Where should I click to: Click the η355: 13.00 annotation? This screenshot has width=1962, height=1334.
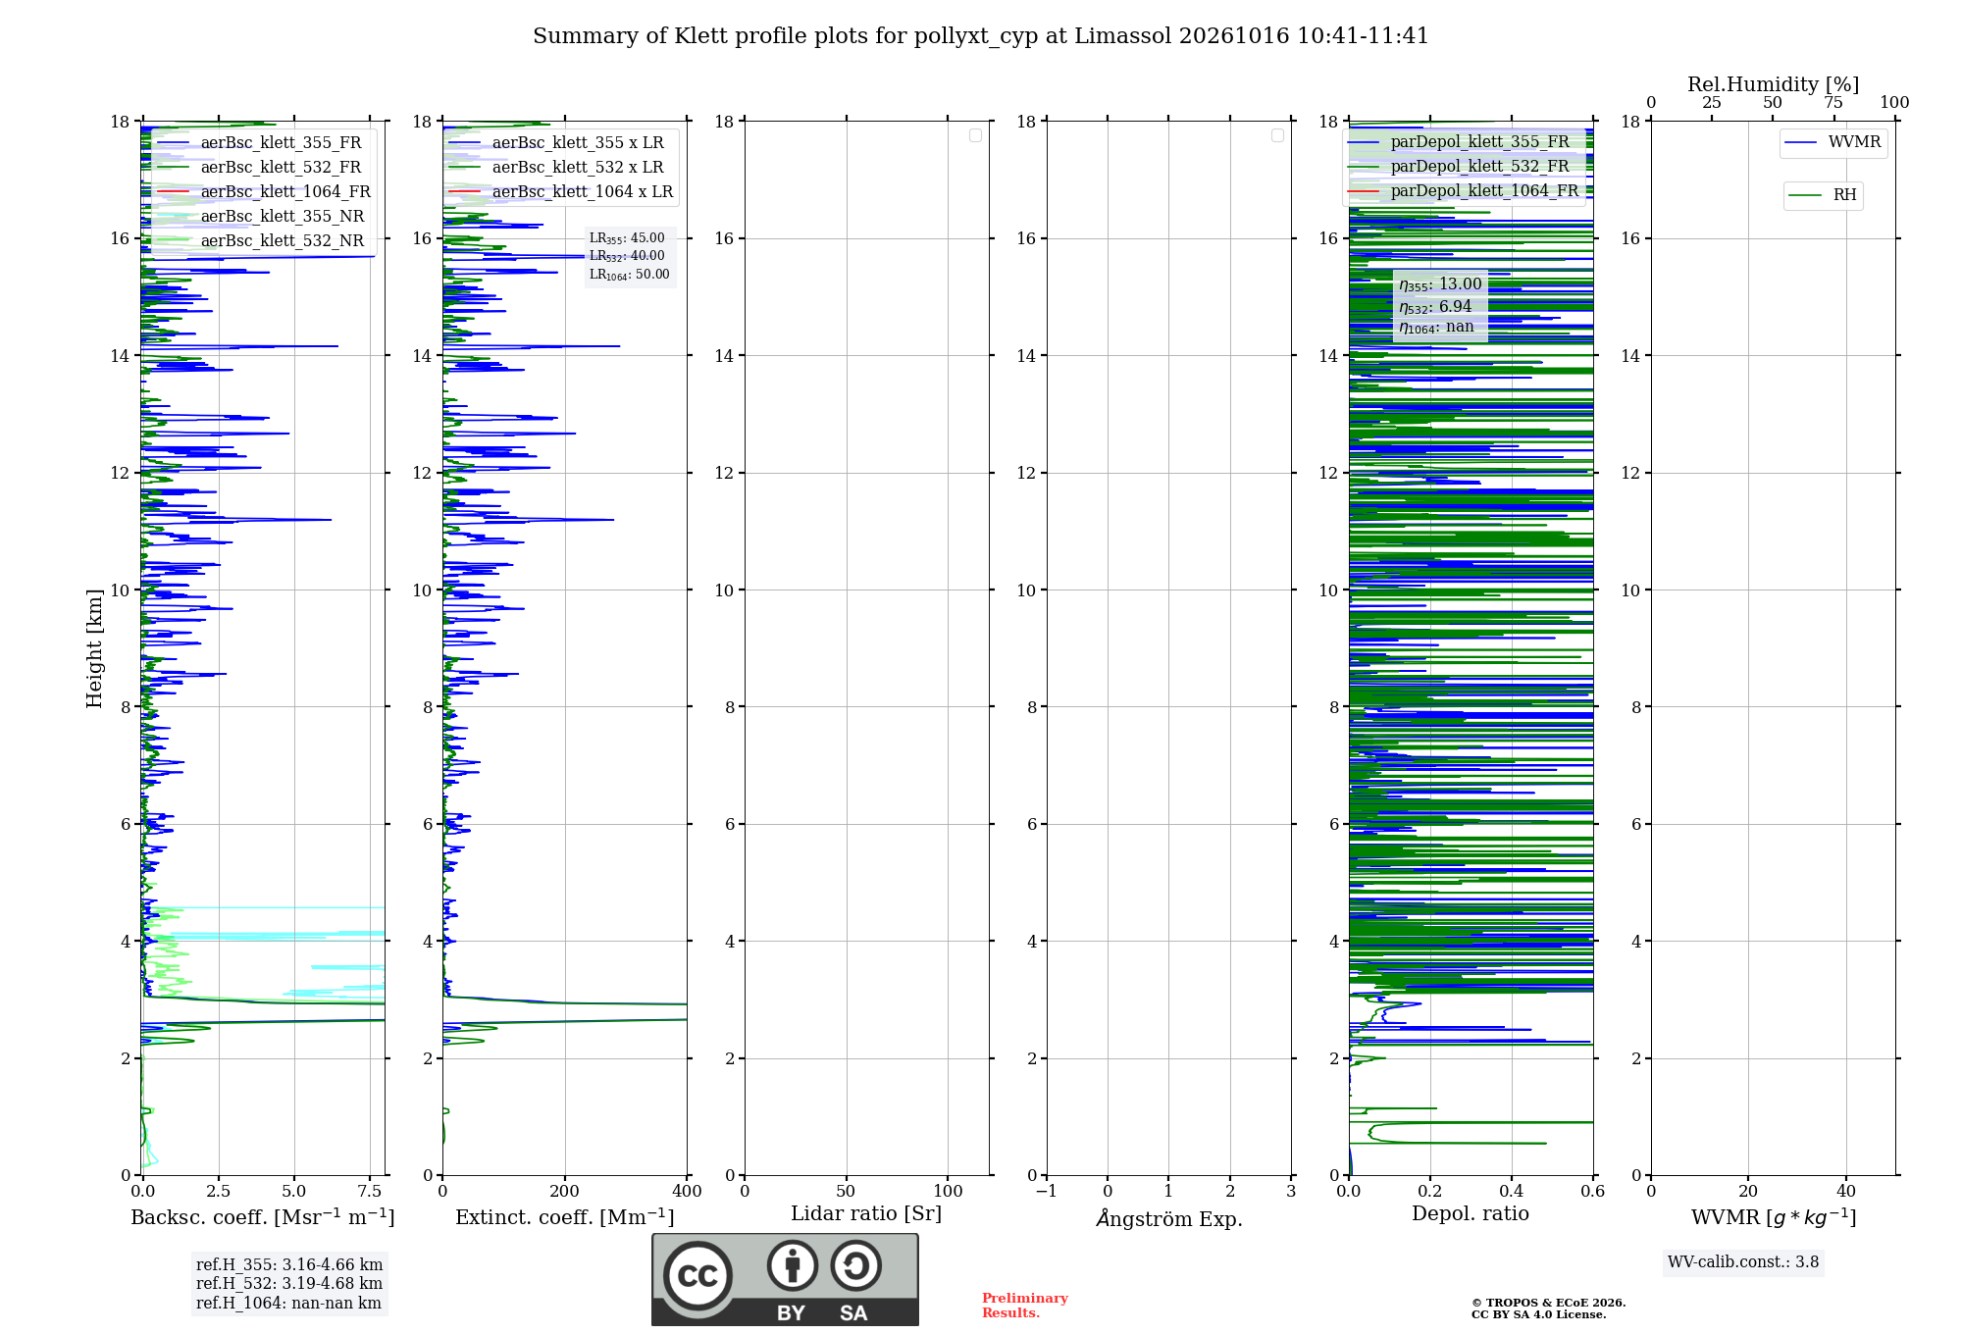pos(1440,284)
